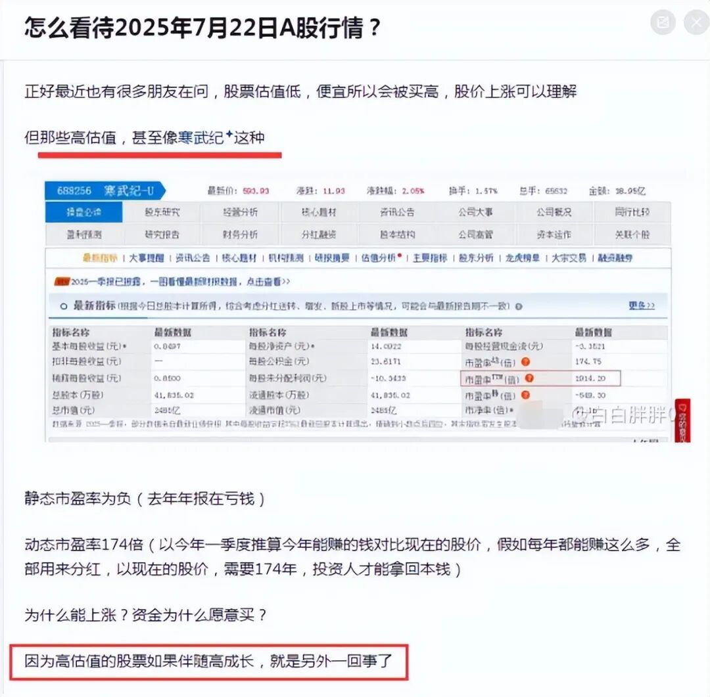Go to the 龙虎榜单 link

[523, 258]
